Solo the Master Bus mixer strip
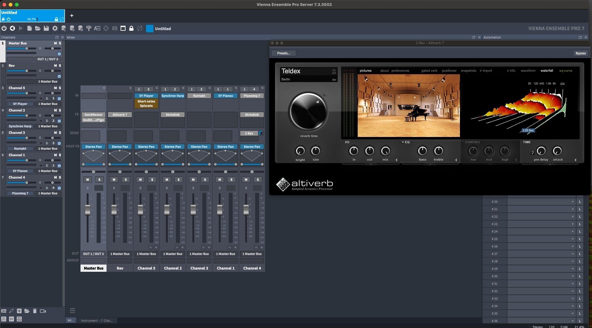This screenshot has height=328, width=592. point(99,180)
